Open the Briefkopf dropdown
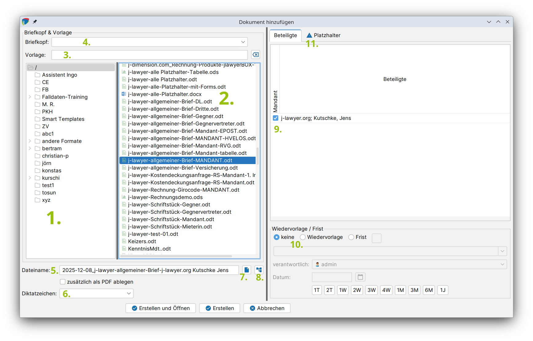Image resolution: width=533 pixels, height=341 pixels. 243,42
